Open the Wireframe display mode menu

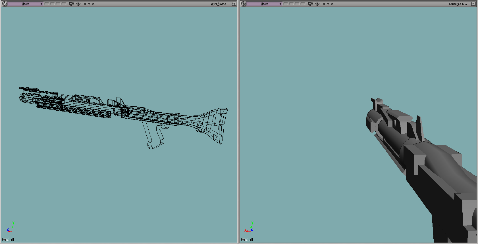[x=218, y=4]
